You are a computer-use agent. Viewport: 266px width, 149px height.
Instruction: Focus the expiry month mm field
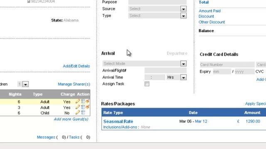(x=222, y=72)
